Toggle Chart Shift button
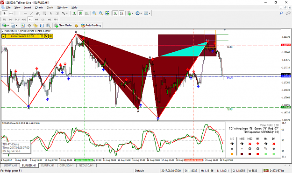292x173 pixels. coord(121,13)
